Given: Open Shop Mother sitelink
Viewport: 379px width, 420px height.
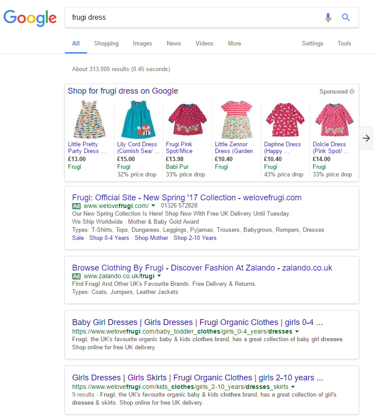Looking at the screenshot, I should pos(151,238).
